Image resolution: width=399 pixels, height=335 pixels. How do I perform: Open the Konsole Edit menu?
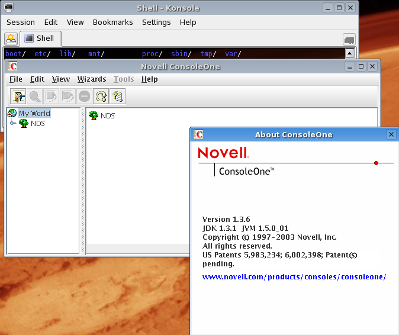pos(51,22)
